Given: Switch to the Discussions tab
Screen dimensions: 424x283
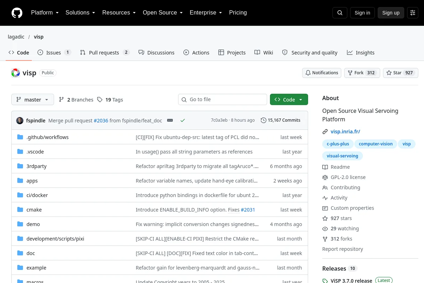Looking at the screenshot, I should pos(157,52).
